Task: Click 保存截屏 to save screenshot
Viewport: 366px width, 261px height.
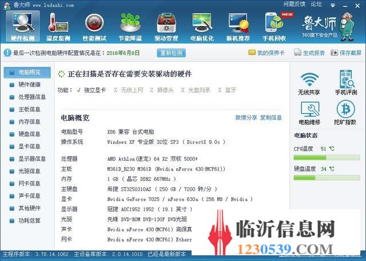Action: pos(346,53)
